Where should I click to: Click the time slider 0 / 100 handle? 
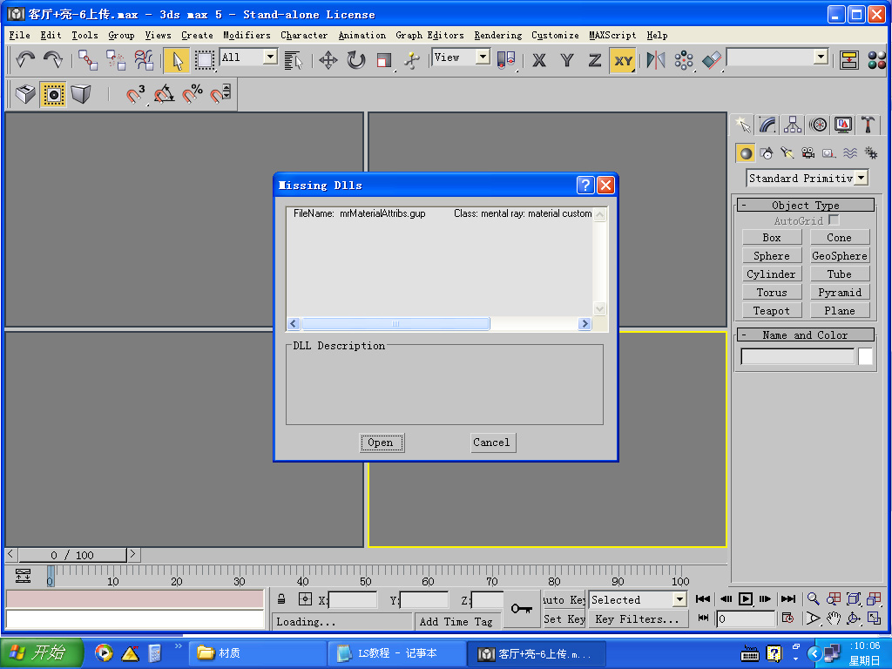72,555
